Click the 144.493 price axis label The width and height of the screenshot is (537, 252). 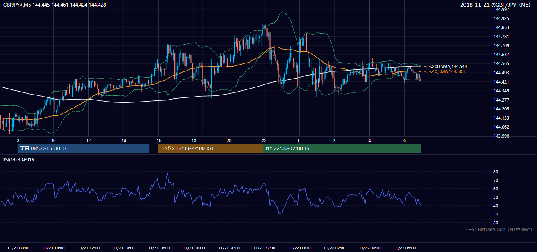(x=501, y=73)
